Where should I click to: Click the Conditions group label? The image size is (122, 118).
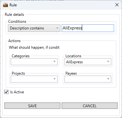[x=17, y=22]
